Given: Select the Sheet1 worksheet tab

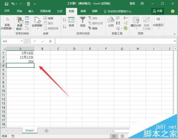Looking at the screenshot, I should click(x=30, y=130).
